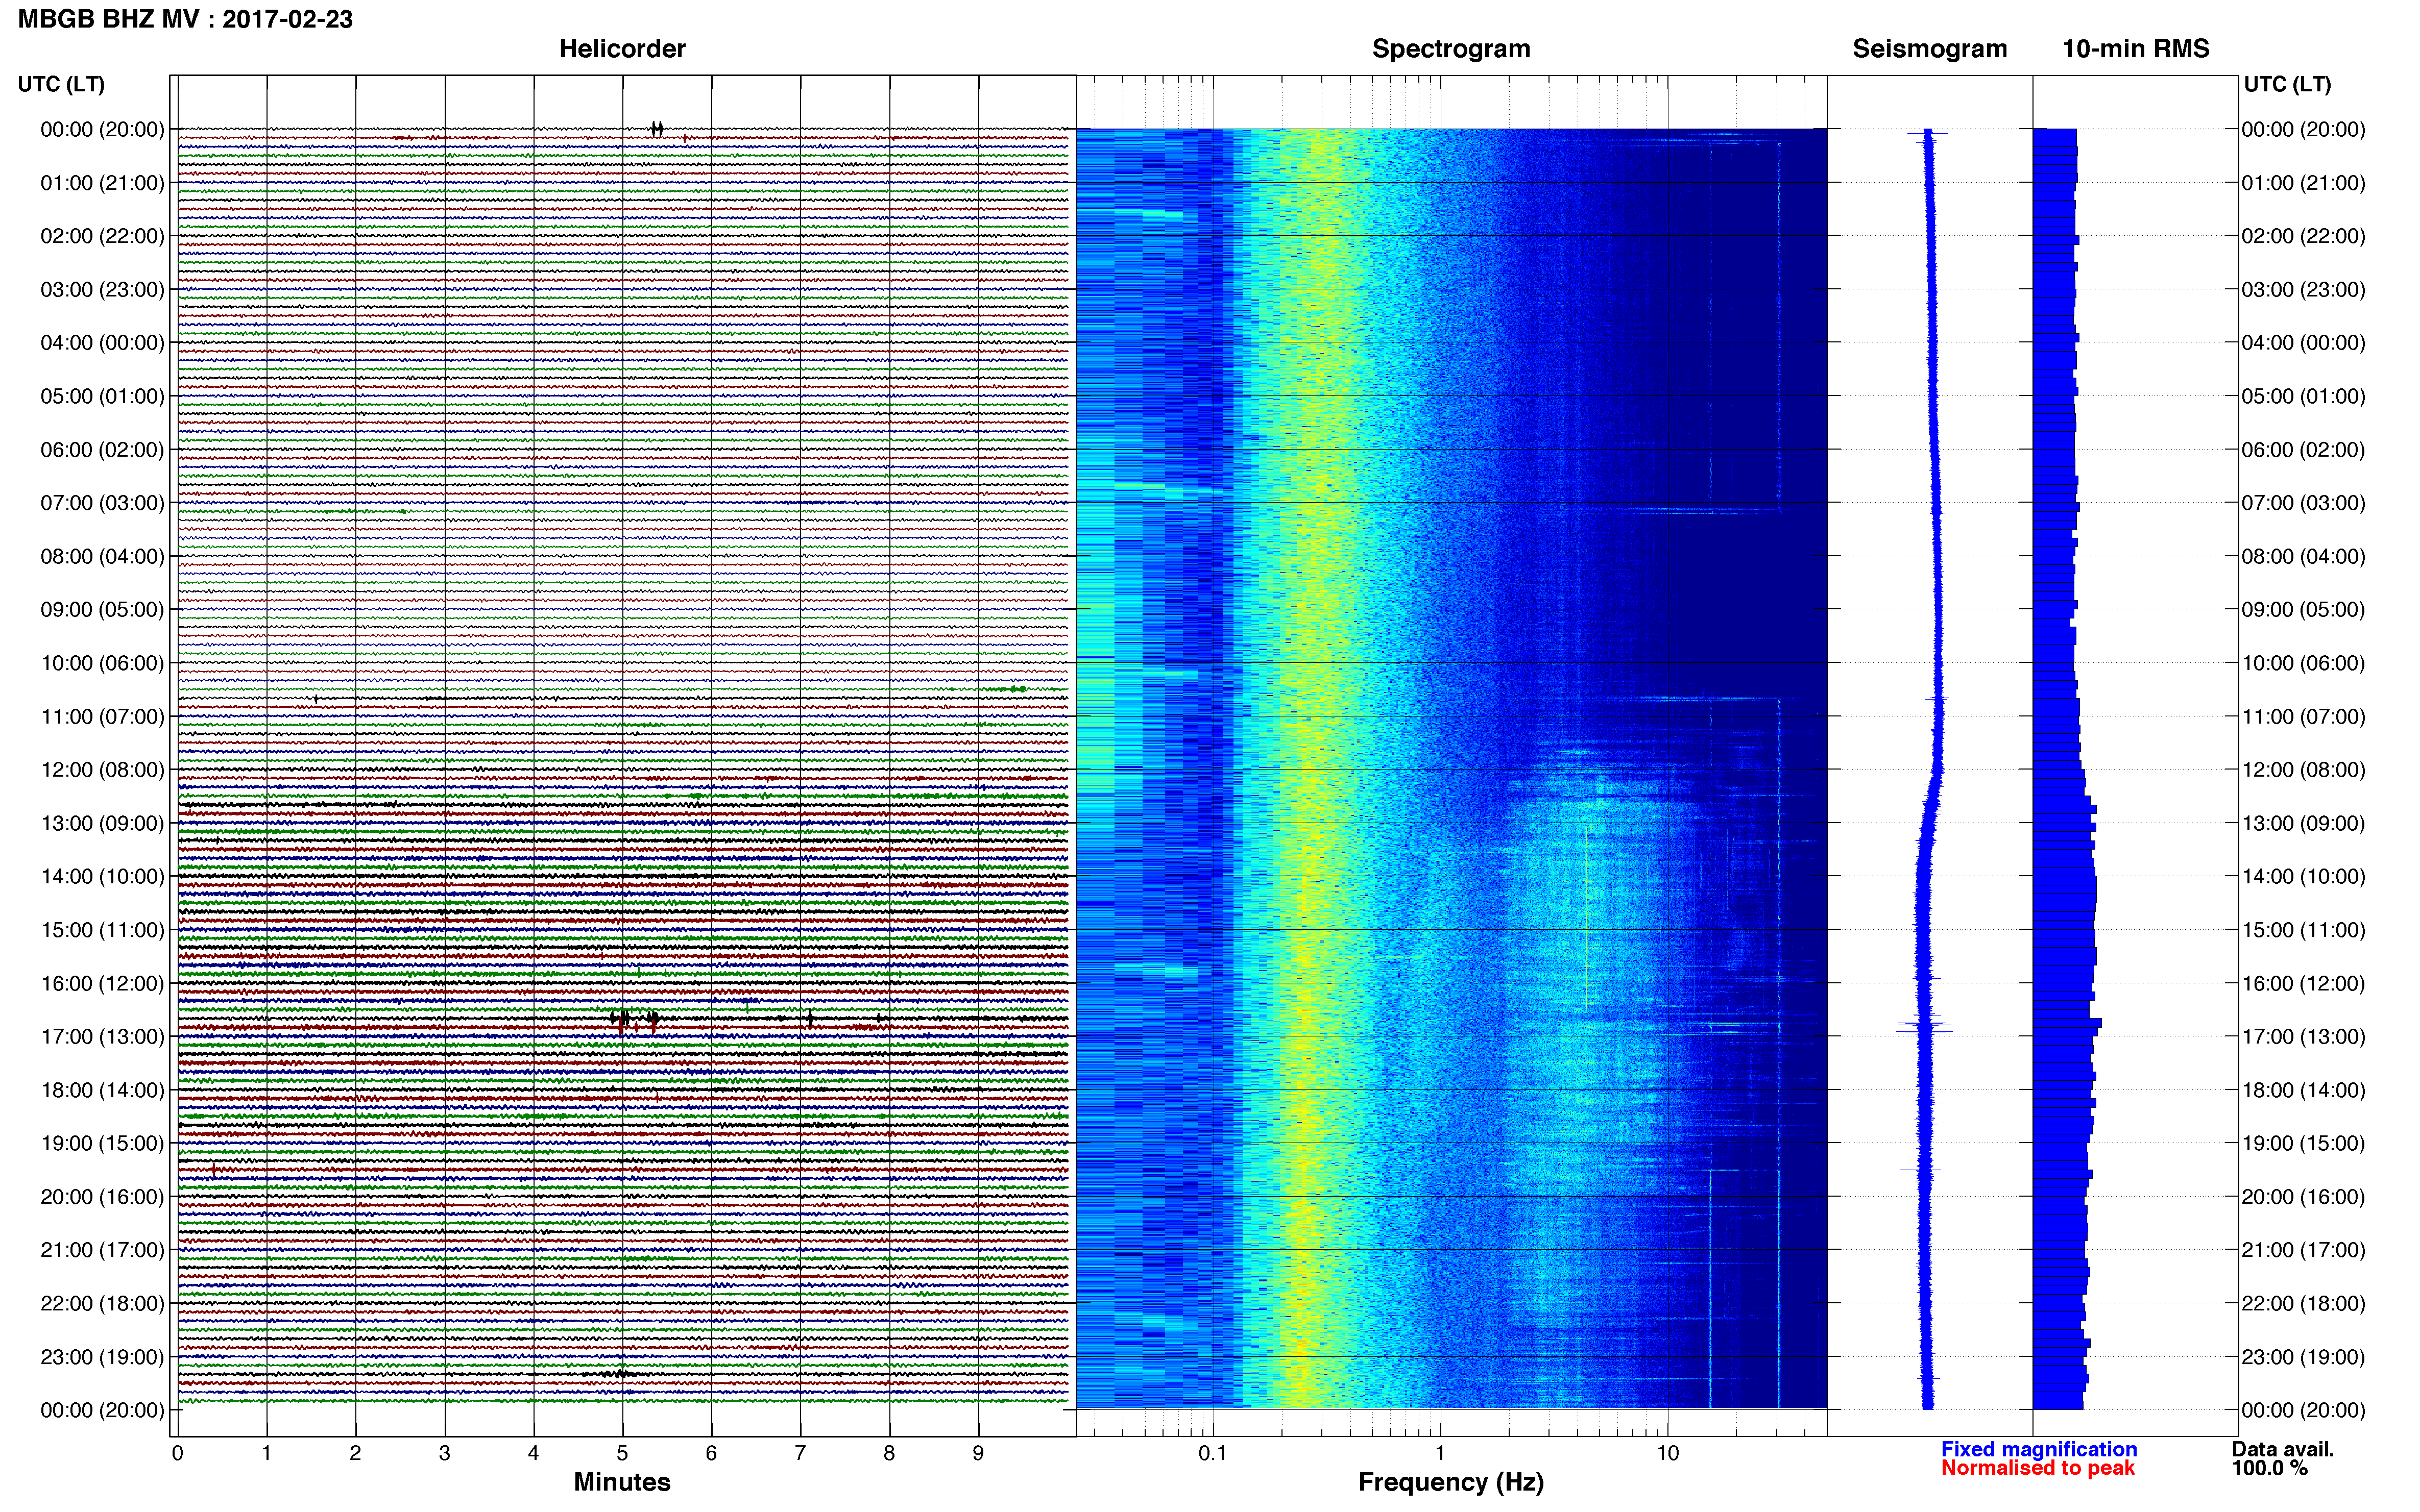Viewport: 2420px width, 1512px height.
Task: Click UTC (LT) label beside the Helicorder
Action: 61,84
